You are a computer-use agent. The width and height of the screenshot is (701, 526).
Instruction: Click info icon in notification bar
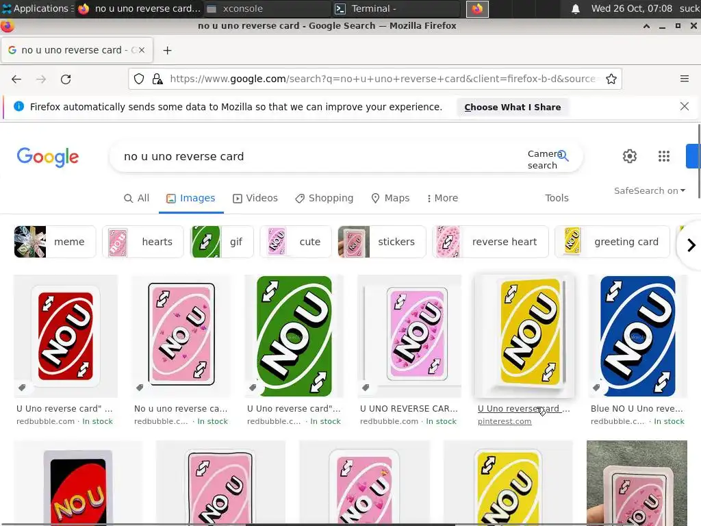(18, 106)
